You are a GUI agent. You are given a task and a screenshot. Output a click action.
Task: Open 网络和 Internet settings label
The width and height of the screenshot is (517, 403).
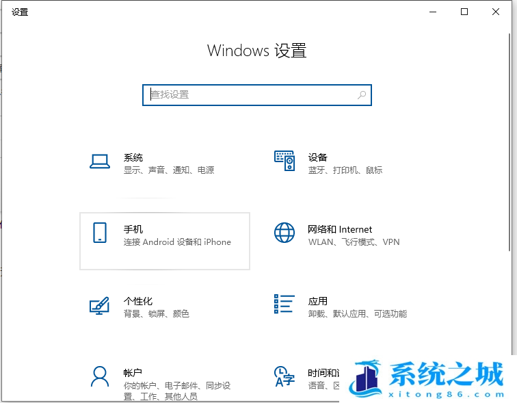340,229
